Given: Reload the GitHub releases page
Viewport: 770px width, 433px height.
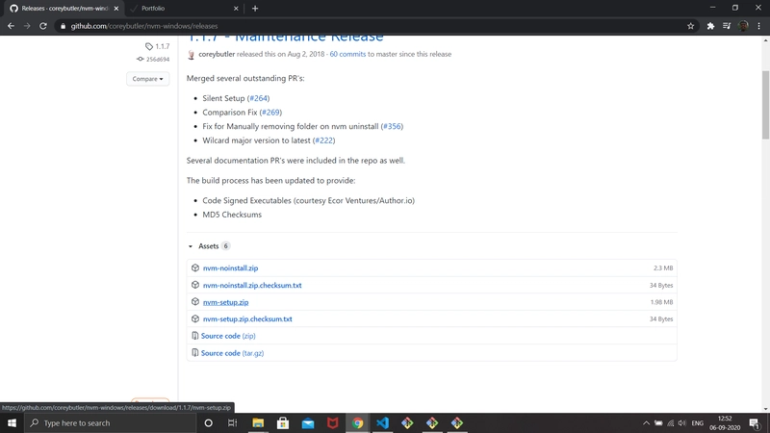Looking at the screenshot, I should (43, 26).
